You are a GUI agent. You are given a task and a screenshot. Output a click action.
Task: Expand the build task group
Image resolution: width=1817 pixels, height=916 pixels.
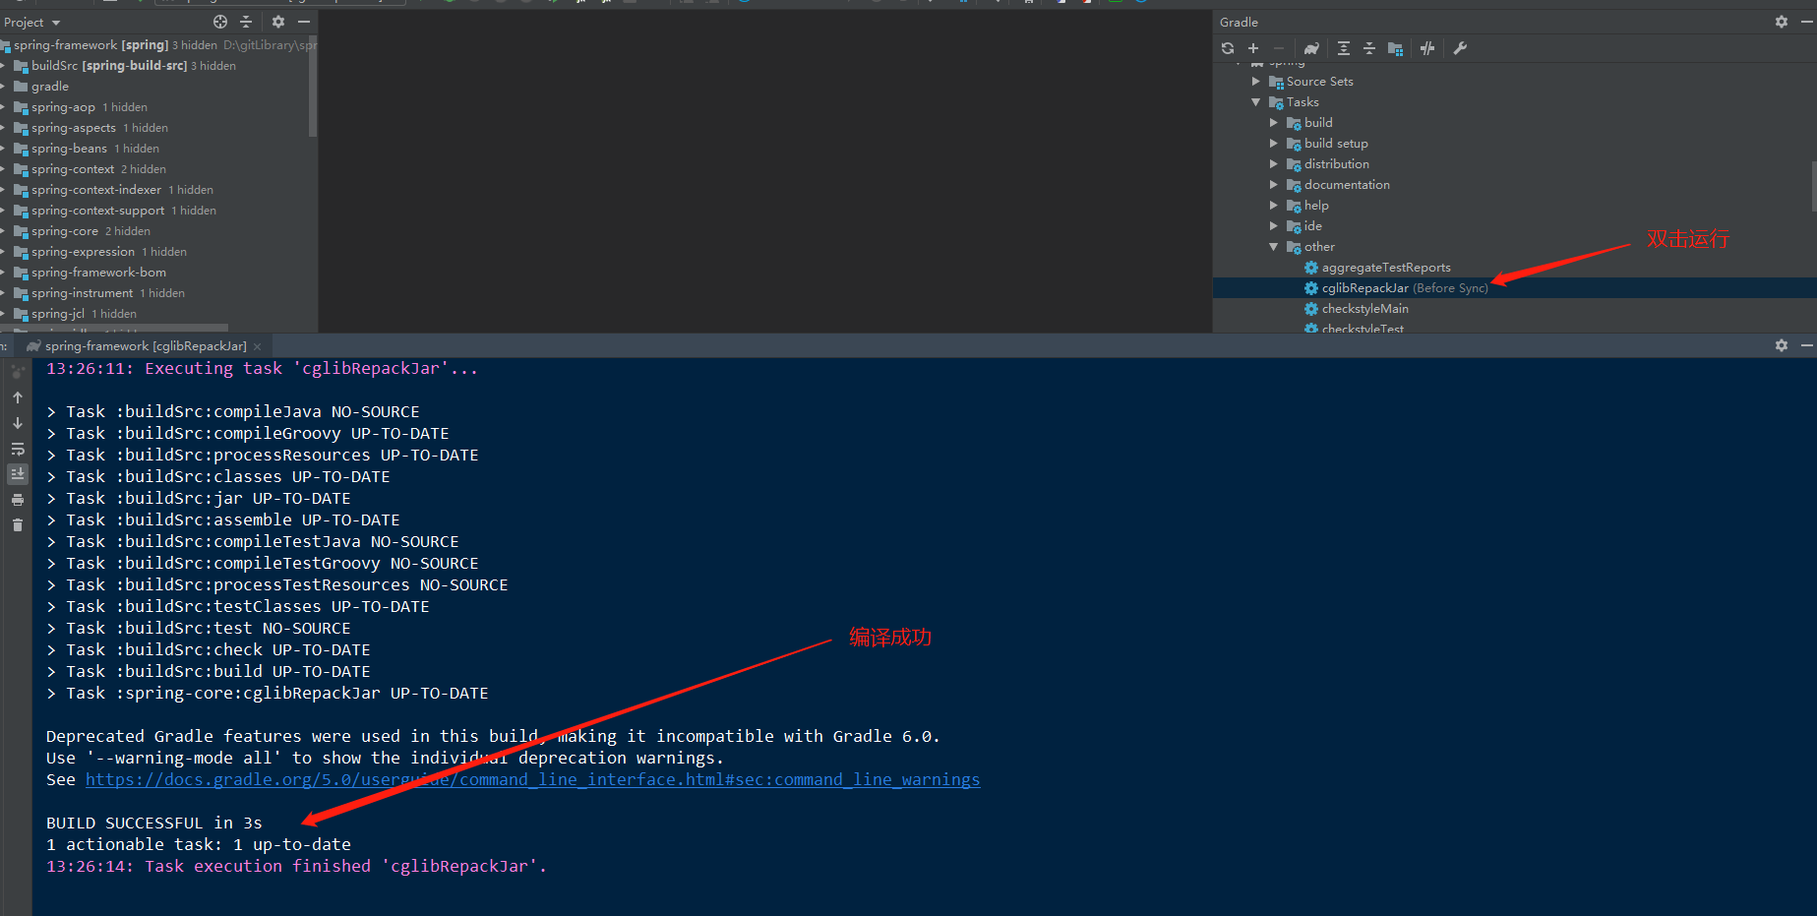1274,123
